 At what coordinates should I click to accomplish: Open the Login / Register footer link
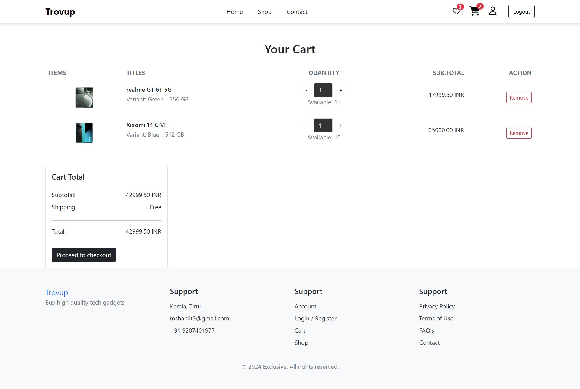[315, 318]
